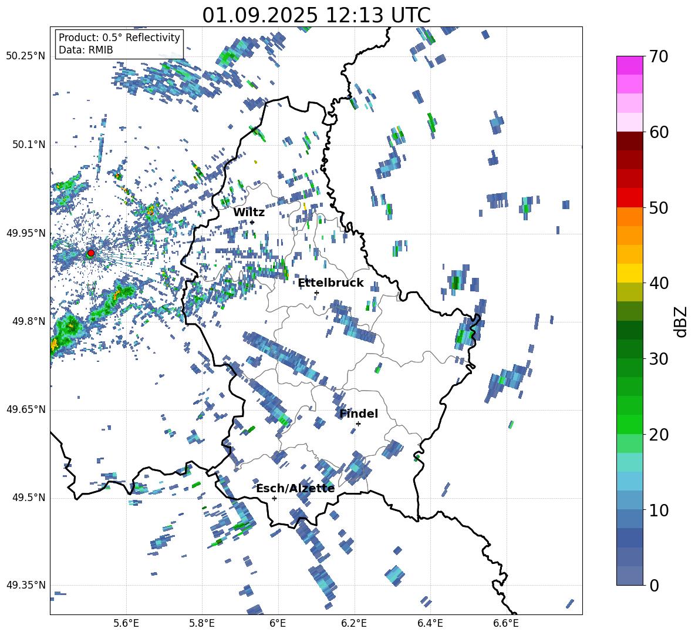The image size is (695, 635).
Task: Click the 49.35°N latitude label
Action: tap(26, 585)
